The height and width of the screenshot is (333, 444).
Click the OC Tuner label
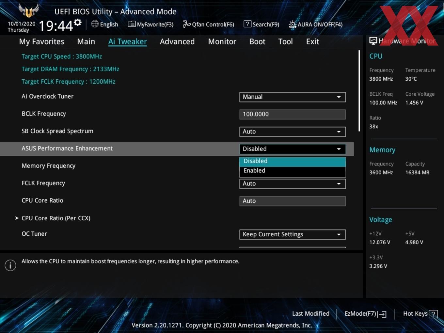click(x=34, y=234)
